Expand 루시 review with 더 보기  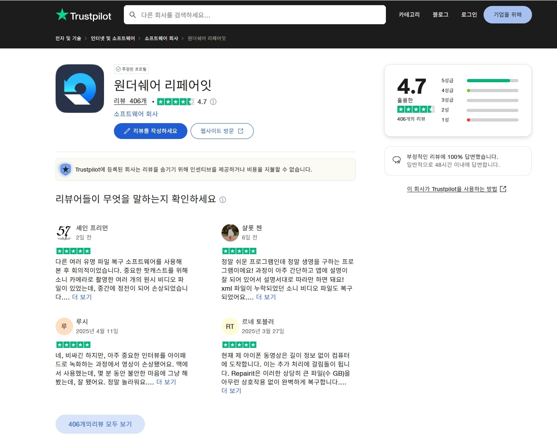click(166, 382)
